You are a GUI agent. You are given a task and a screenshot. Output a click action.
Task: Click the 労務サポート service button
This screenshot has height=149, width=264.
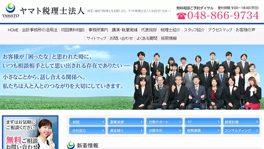[x=164, y=122]
